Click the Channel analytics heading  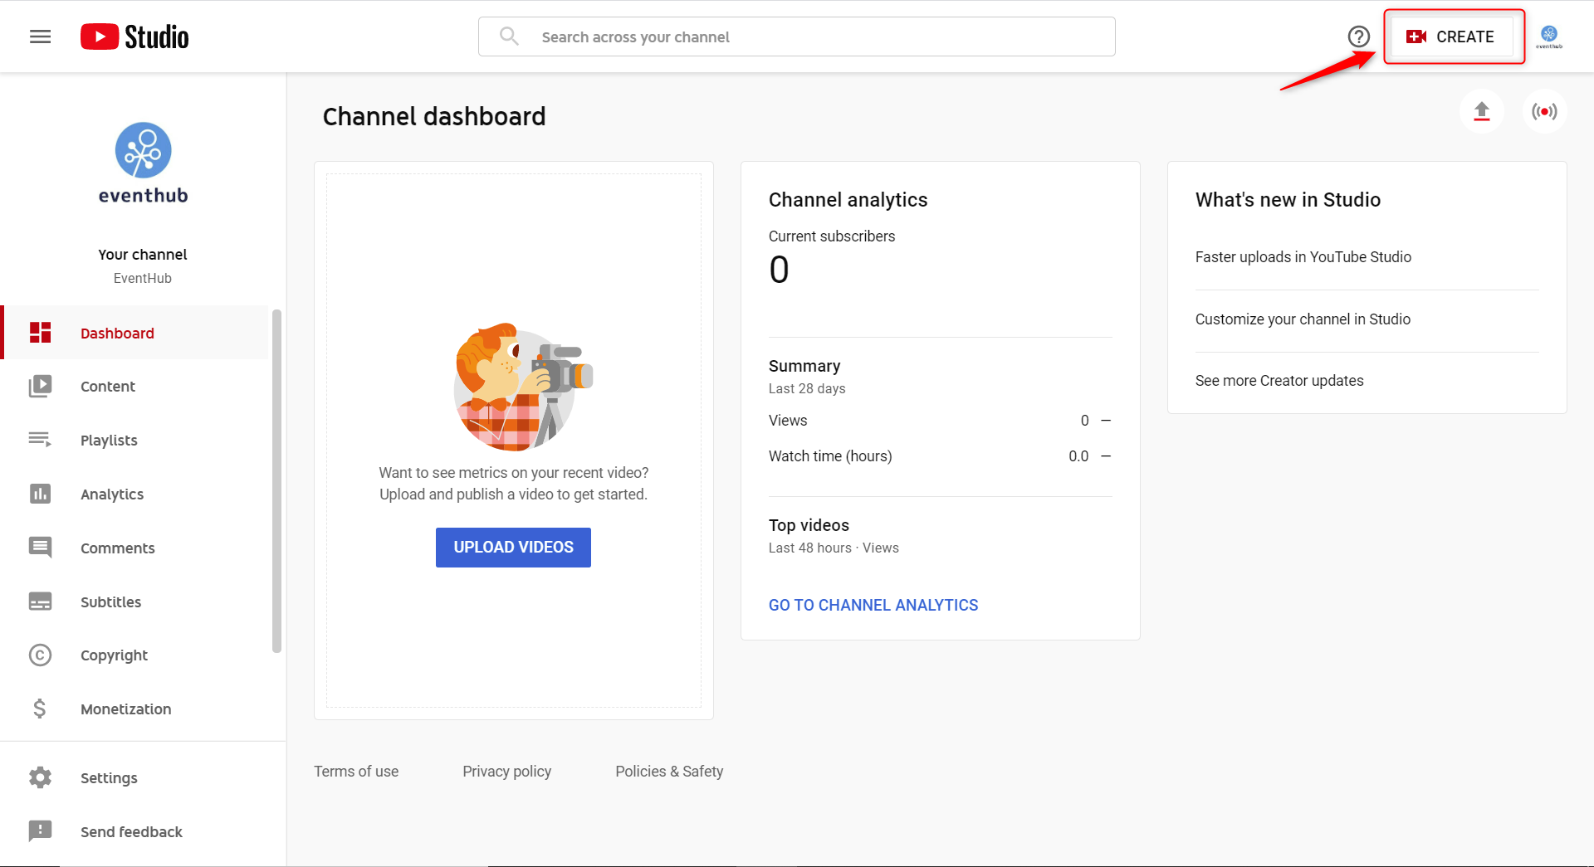tap(848, 200)
